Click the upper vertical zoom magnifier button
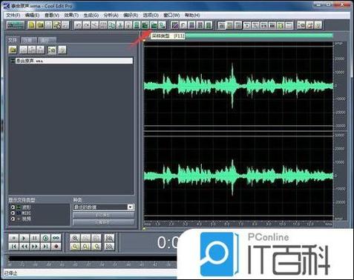This screenshot has height=280, width=354. pos(109,238)
